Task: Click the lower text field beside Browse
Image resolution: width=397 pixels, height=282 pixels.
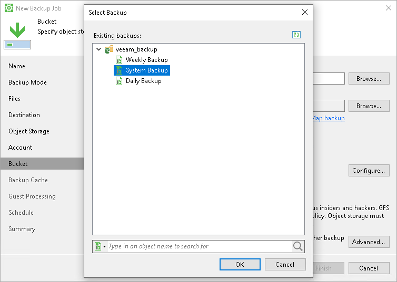Action: click(x=329, y=106)
